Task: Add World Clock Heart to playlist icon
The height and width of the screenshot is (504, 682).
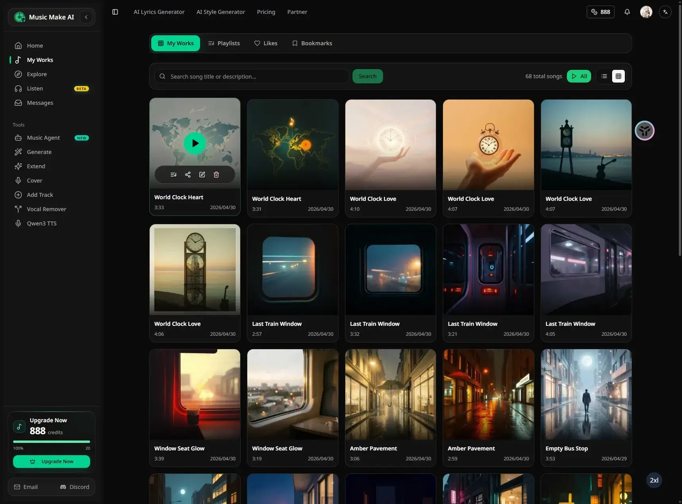Action: pyautogui.click(x=173, y=175)
